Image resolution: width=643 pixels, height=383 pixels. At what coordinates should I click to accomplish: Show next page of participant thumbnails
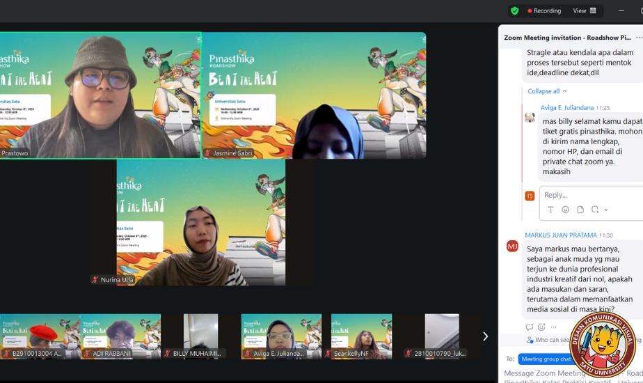click(485, 336)
